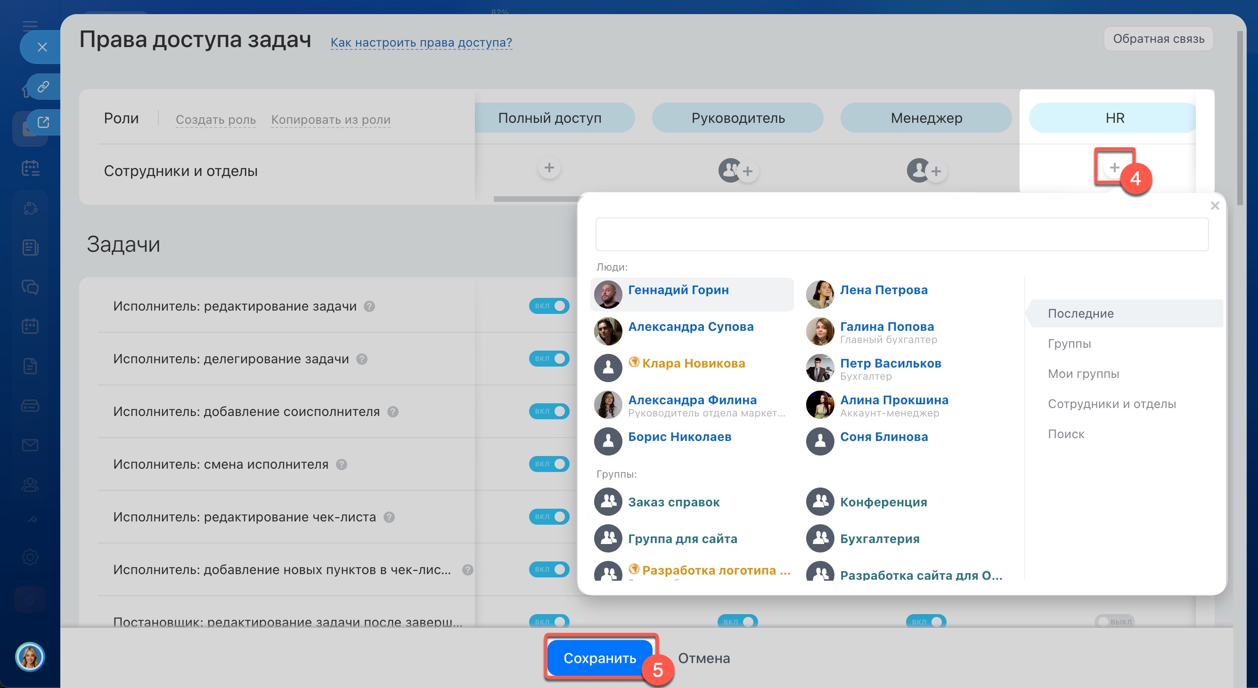Click plus under Полный доступ column
The height and width of the screenshot is (688, 1258).
click(x=549, y=168)
